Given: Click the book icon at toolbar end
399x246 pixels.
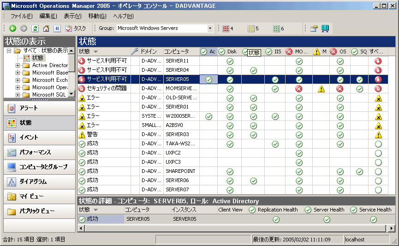Looking at the screenshot, I should [325, 29].
